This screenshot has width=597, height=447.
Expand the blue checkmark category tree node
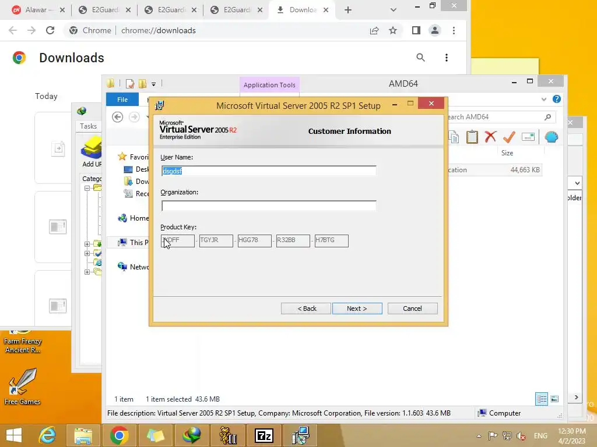(87, 253)
